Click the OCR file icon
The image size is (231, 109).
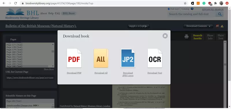pos(155,58)
